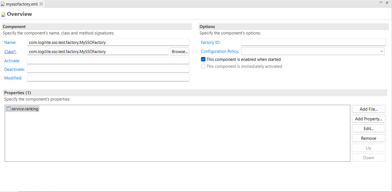Uncheck 'This component is enabled when started'
The image size is (392, 192).
[x=203, y=59]
